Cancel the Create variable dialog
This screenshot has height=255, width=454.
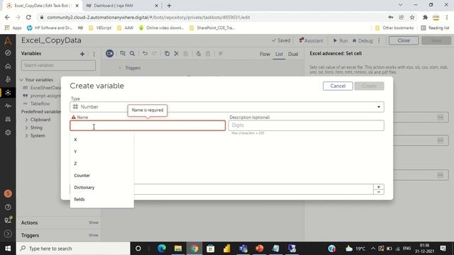click(x=338, y=86)
